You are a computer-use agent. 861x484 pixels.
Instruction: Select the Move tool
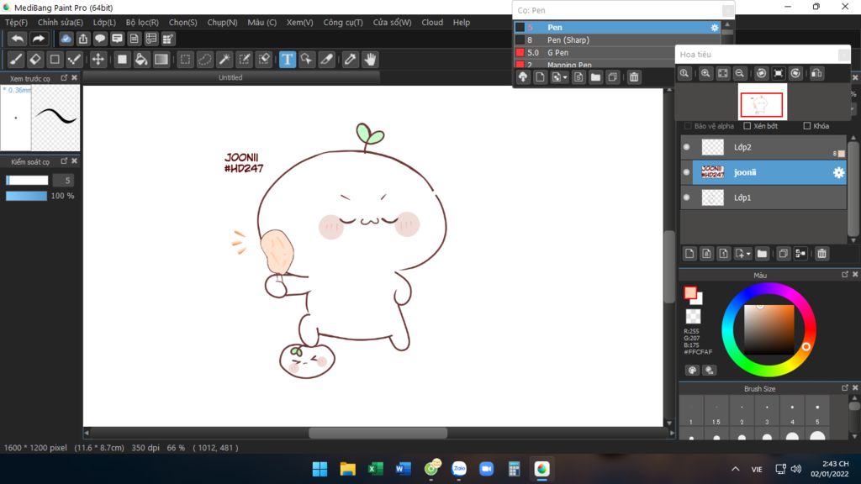click(x=98, y=60)
